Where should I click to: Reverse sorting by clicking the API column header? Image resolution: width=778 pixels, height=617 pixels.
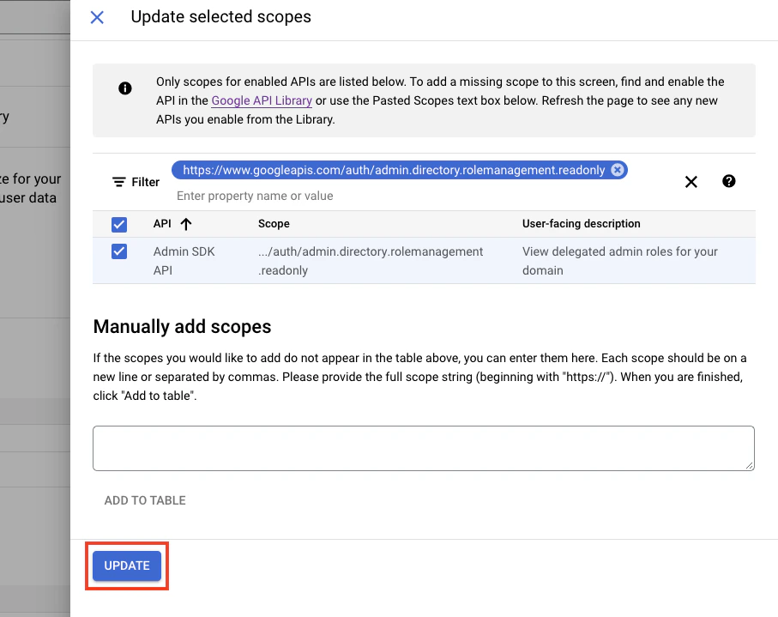(163, 224)
